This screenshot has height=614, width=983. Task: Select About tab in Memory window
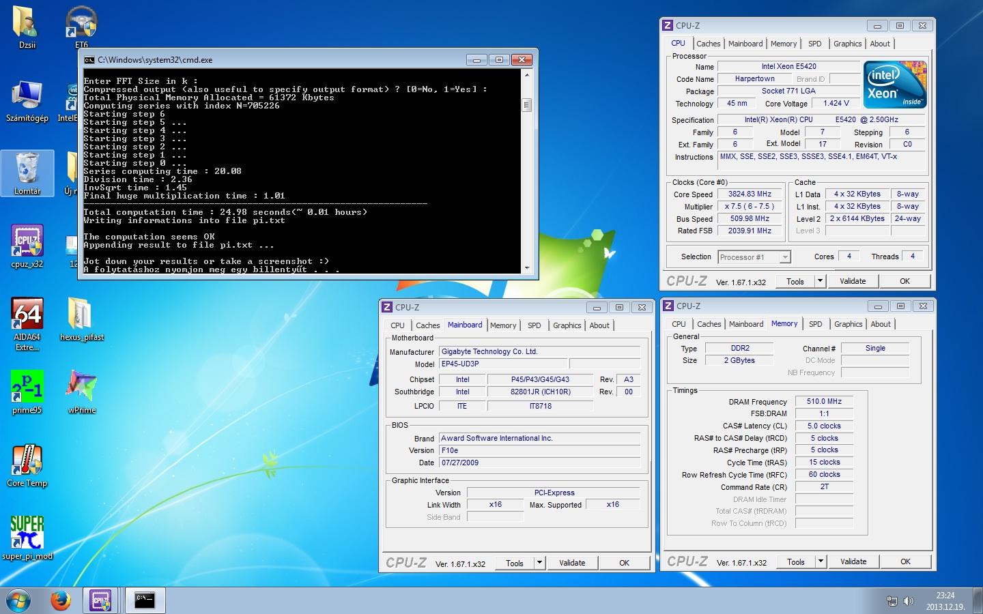(x=881, y=324)
